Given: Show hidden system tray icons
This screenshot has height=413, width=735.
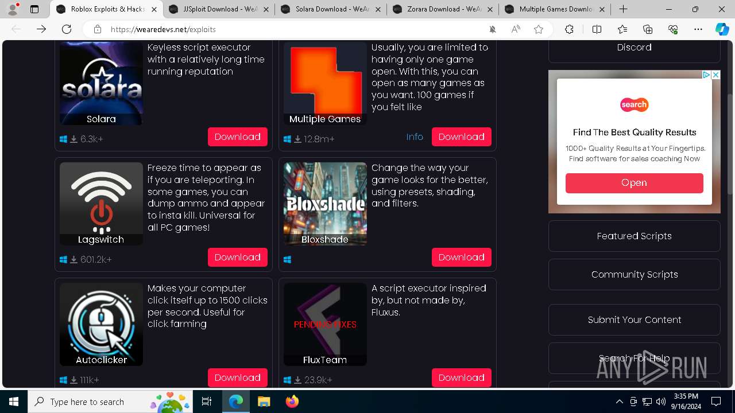Looking at the screenshot, I should [619, 402].
